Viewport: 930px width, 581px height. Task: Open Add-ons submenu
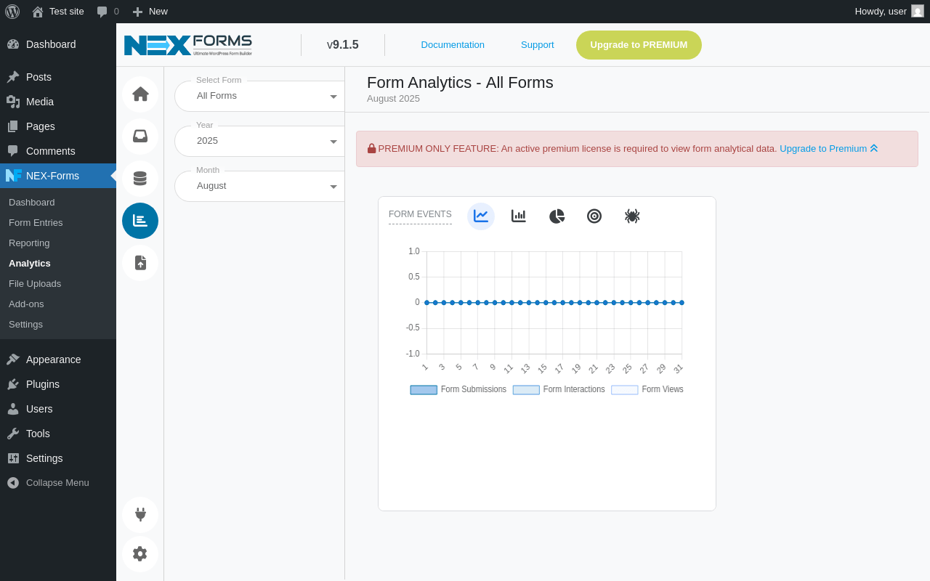(58, 304)
